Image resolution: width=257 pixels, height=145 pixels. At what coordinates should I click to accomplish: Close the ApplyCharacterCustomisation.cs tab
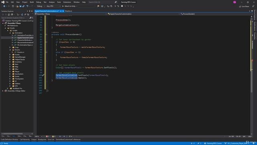pos(63,11)
